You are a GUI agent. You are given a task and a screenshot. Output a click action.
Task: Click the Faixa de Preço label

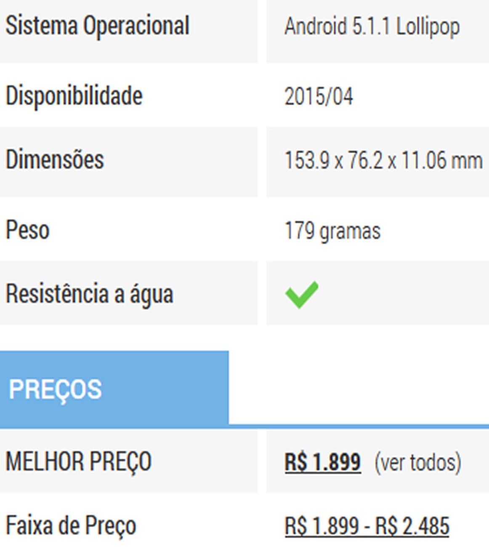click(x=71, y=526)
